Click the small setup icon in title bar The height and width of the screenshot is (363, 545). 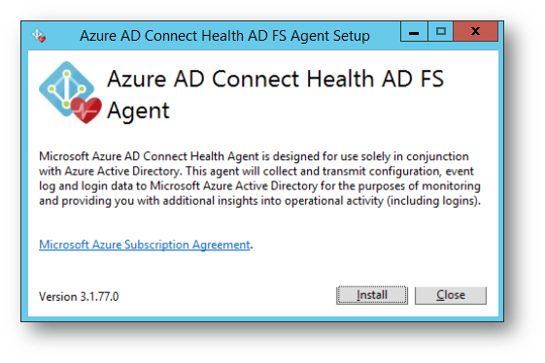tap(39, 36)
